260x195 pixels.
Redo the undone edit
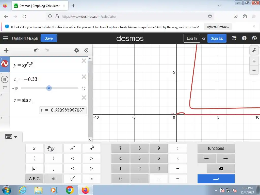click(46, 50)
